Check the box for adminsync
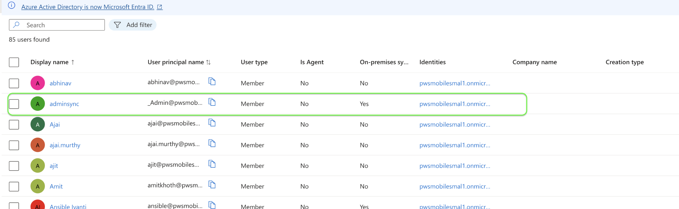The height and width of the screenshot is (209, 679). [14, 104]
